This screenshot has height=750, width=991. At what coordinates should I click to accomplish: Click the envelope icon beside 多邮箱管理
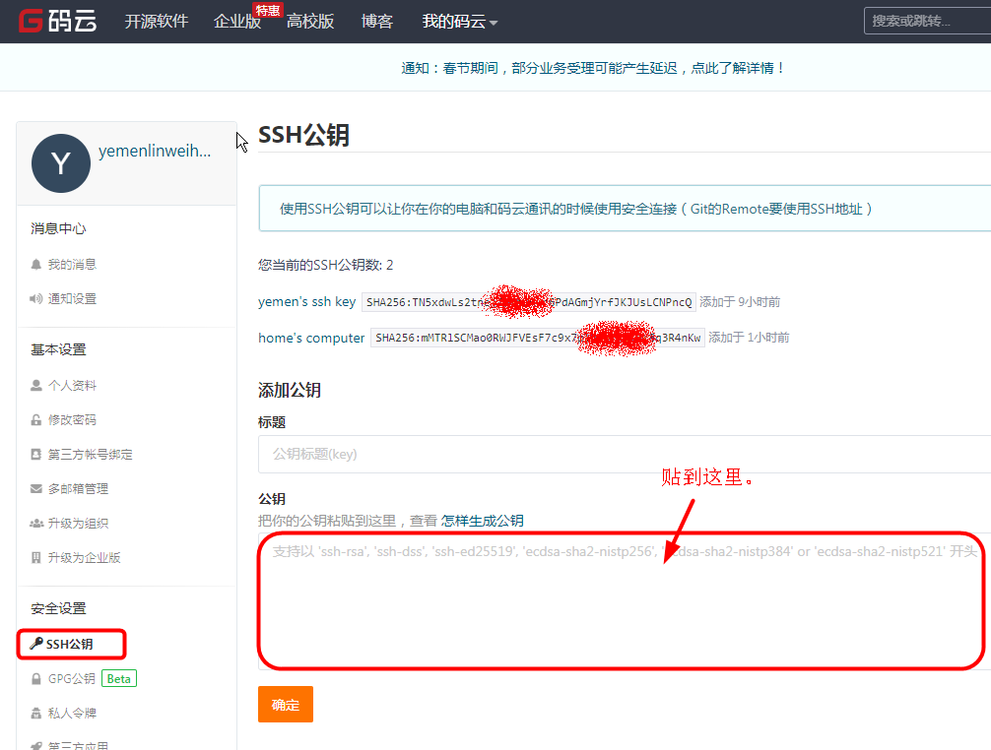(x=36, y=488)
